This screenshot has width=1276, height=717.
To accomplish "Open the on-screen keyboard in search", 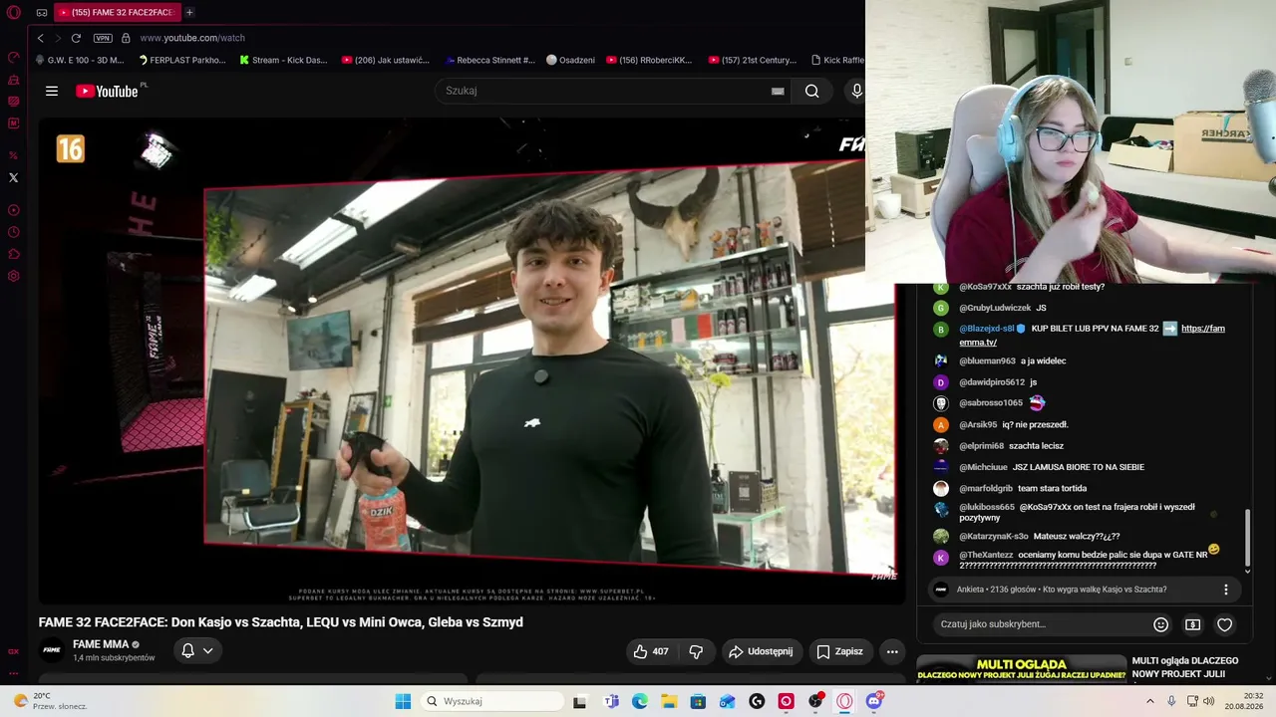I will click(778, 91).
